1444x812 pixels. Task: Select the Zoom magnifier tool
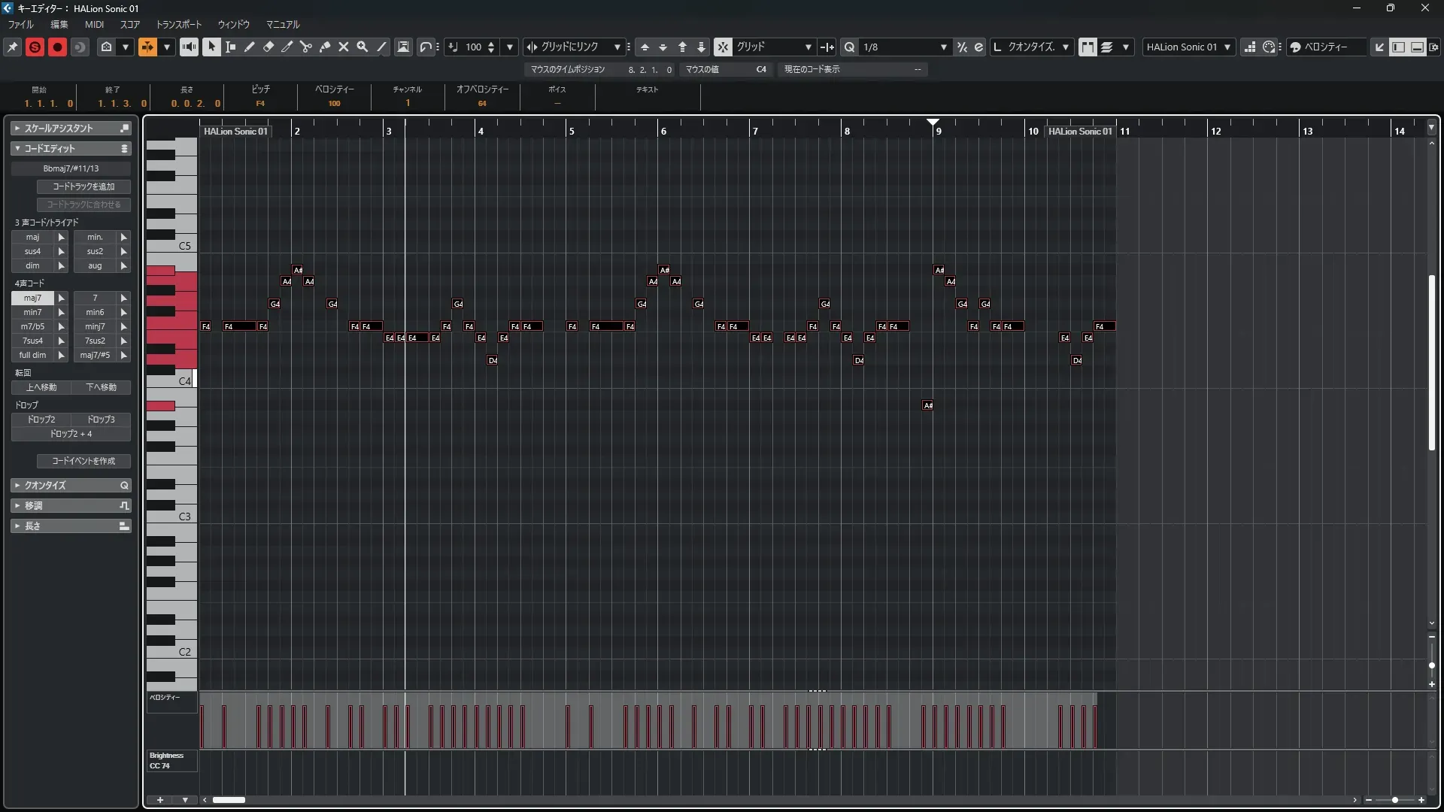pyautogui.click(x=363, y=47)
